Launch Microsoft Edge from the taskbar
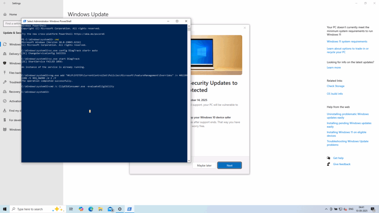This screenshot has width=379, height=213. (x=91, y=209)
